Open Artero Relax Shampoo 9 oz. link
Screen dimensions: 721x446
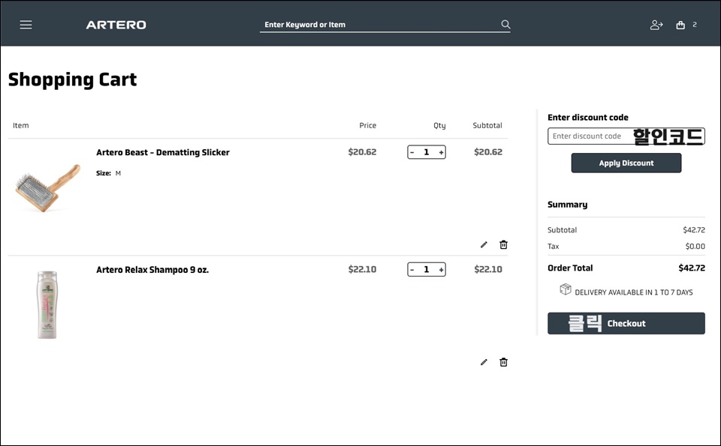[152, 270]
